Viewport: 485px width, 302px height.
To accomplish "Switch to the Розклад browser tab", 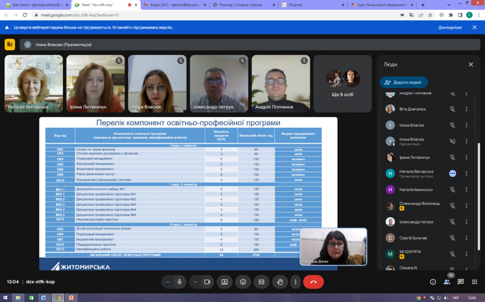I will (243, 5).
